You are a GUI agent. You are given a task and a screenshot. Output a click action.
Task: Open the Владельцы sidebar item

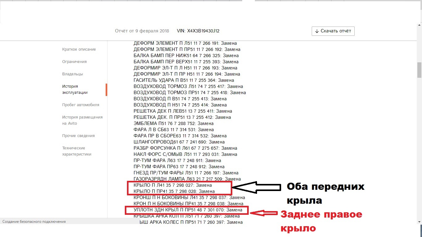pyautogui.click(x=73, y=74)
